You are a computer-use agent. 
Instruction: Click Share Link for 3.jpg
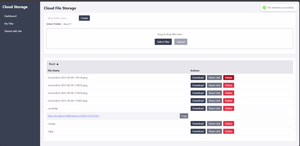(x=214, y=132)
